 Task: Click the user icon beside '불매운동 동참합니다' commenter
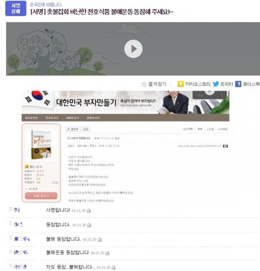click(x=11, y=252)
